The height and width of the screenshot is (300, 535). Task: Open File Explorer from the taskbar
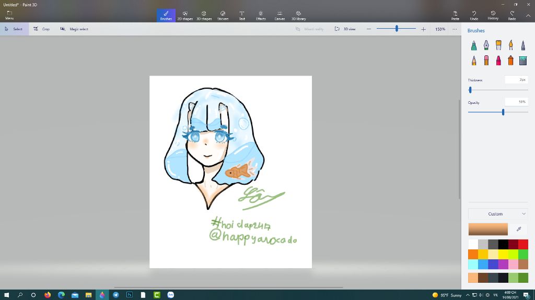[88, 295]
